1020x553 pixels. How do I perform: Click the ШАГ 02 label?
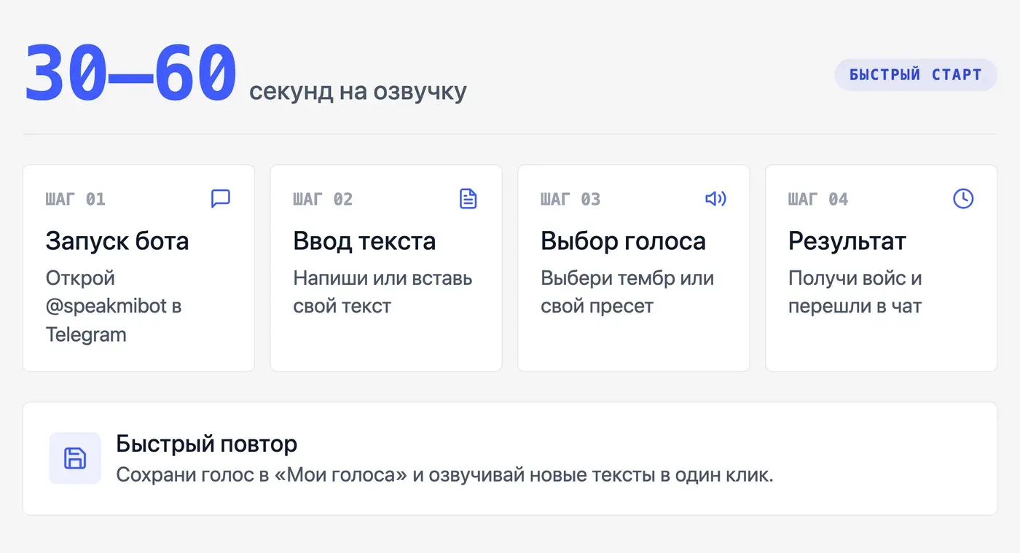[323, 199]
